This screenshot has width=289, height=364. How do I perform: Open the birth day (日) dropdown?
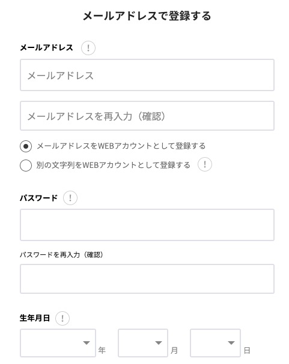(215, 343)
